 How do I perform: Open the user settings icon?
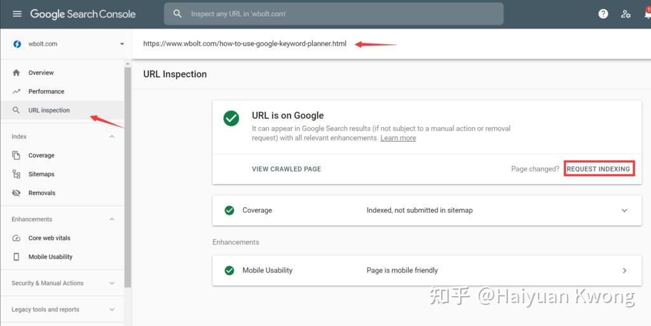626,14
